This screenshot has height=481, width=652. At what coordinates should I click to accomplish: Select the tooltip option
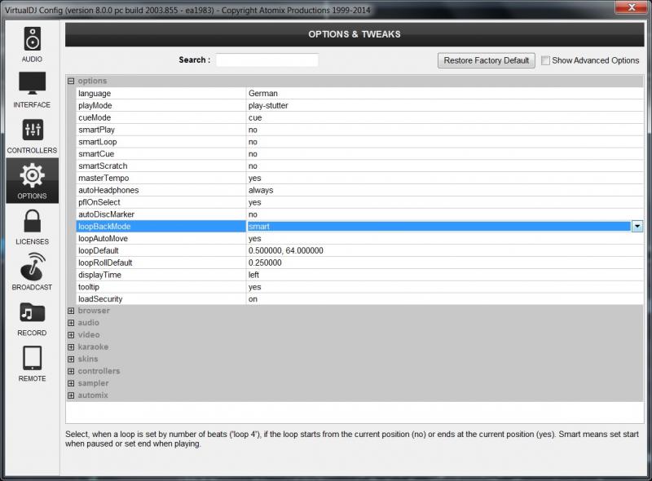click(x=359, y=287)
